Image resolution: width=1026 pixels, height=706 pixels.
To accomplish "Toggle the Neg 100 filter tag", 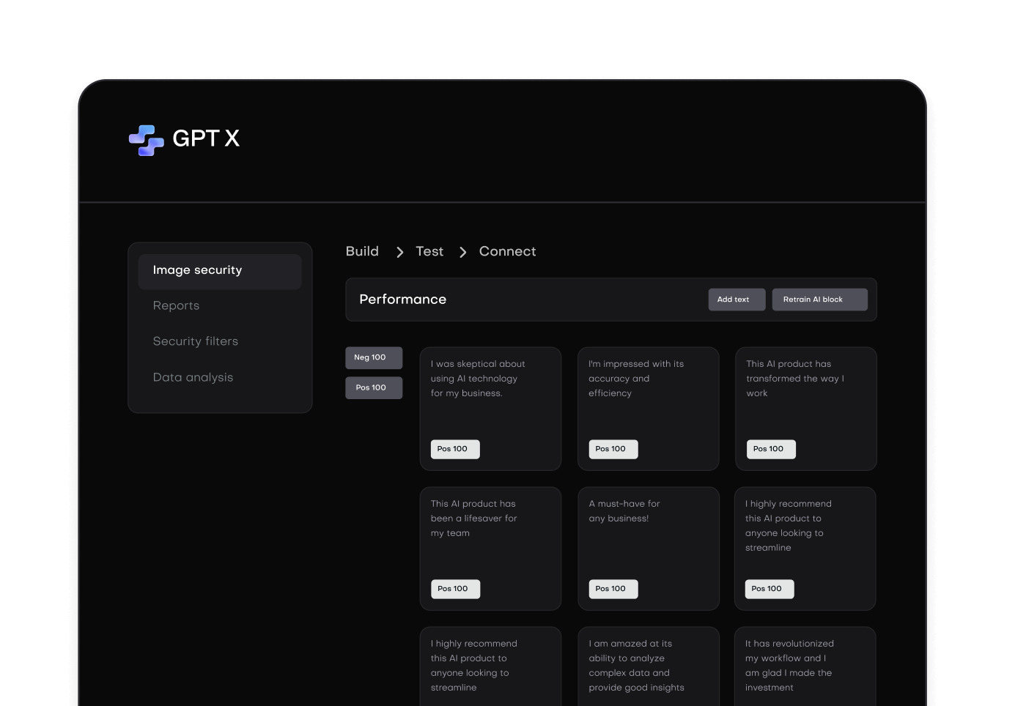I will tap(374, 357).
